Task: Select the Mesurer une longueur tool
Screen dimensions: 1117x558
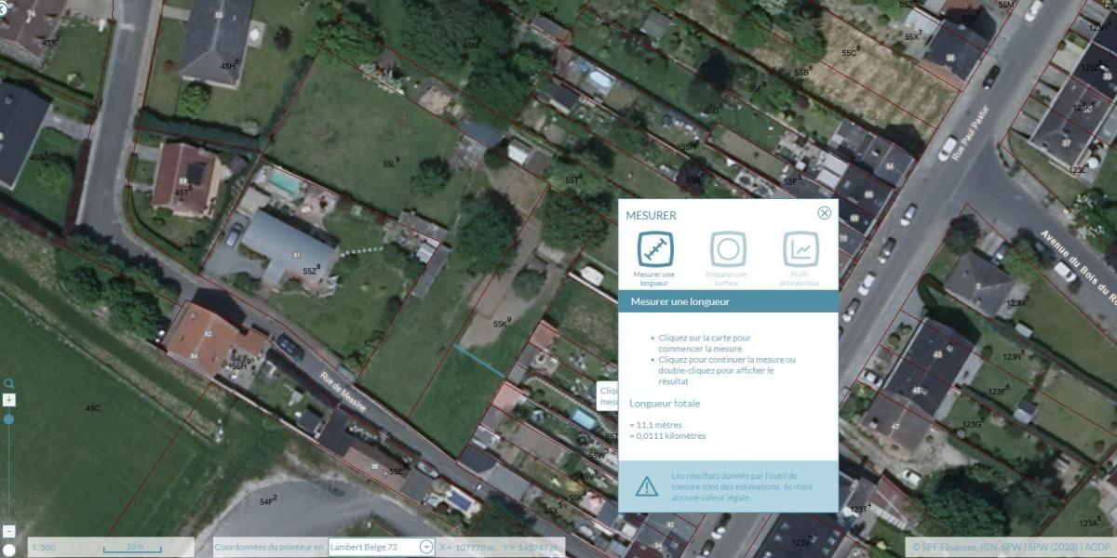Action: 655,249
